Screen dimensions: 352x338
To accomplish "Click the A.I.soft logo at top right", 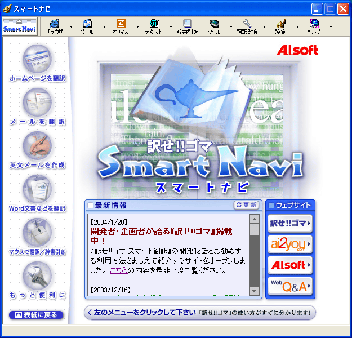I will tap(297, 50).
